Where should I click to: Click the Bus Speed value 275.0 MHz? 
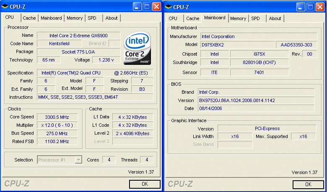pyautogui.click(x=57, y=133)
